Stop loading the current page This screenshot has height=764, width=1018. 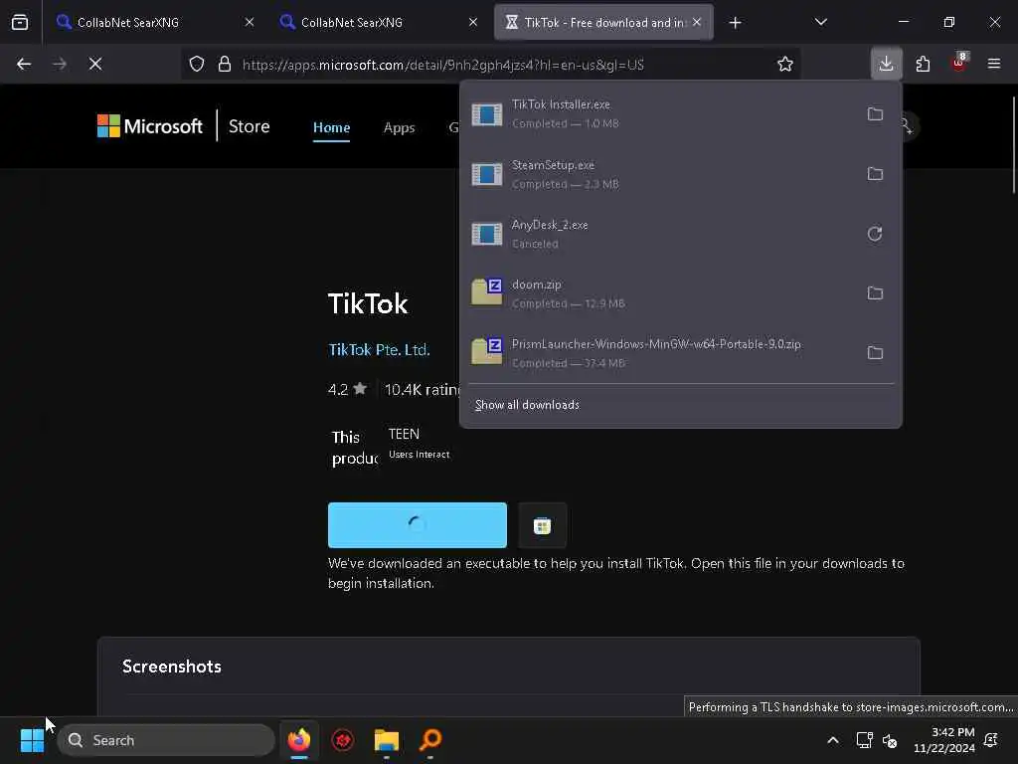click(x=95, y=64)
